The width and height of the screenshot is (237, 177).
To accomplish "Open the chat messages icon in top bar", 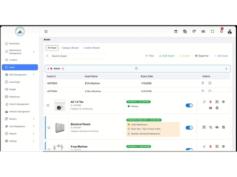I will pos(194,31).
